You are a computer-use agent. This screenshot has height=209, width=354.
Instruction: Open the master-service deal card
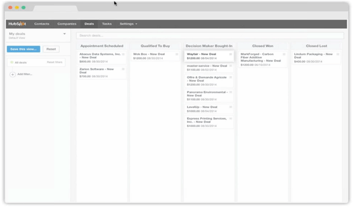tap(209, 68)
